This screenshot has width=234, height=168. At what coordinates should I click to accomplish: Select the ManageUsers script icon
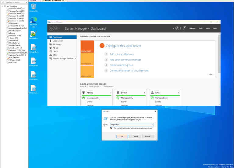pos(34,48)
